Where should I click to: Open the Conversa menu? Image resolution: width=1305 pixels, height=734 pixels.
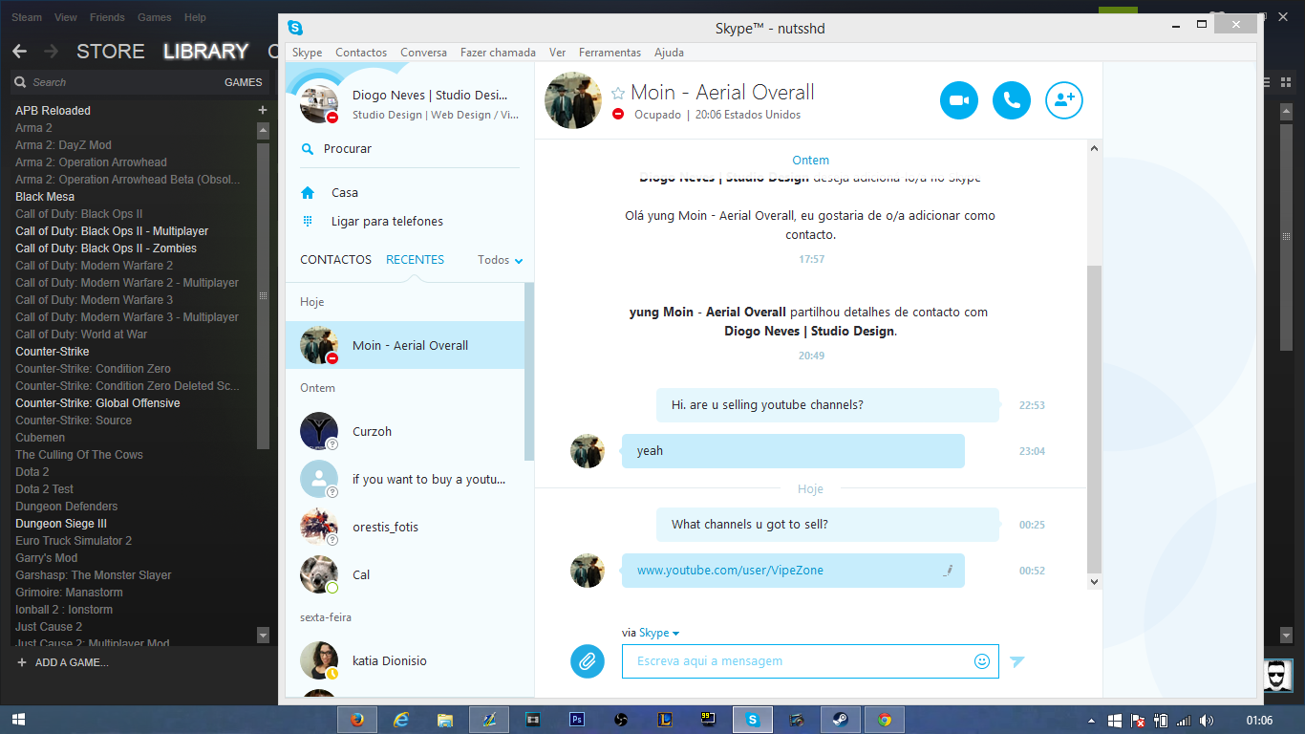coord(423,53)
